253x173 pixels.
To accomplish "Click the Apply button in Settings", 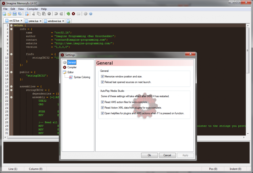I will pos(185,155).
